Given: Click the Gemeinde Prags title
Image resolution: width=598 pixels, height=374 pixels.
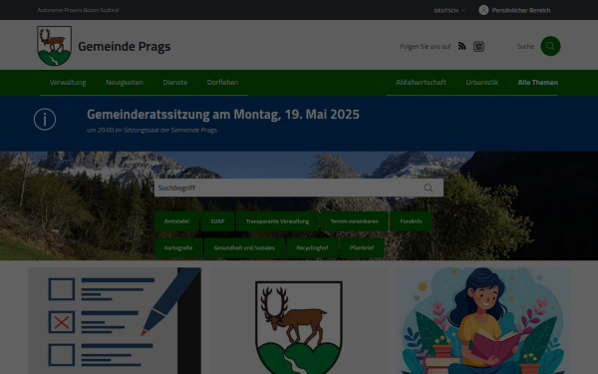Looking at the screenshot, I should [x=125, y=46].
